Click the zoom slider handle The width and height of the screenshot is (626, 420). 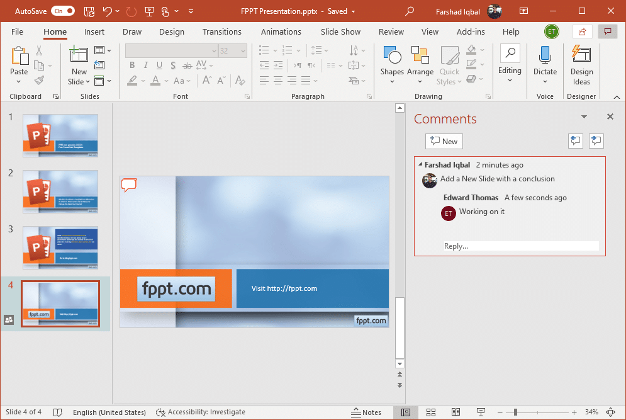click(515, 412)
